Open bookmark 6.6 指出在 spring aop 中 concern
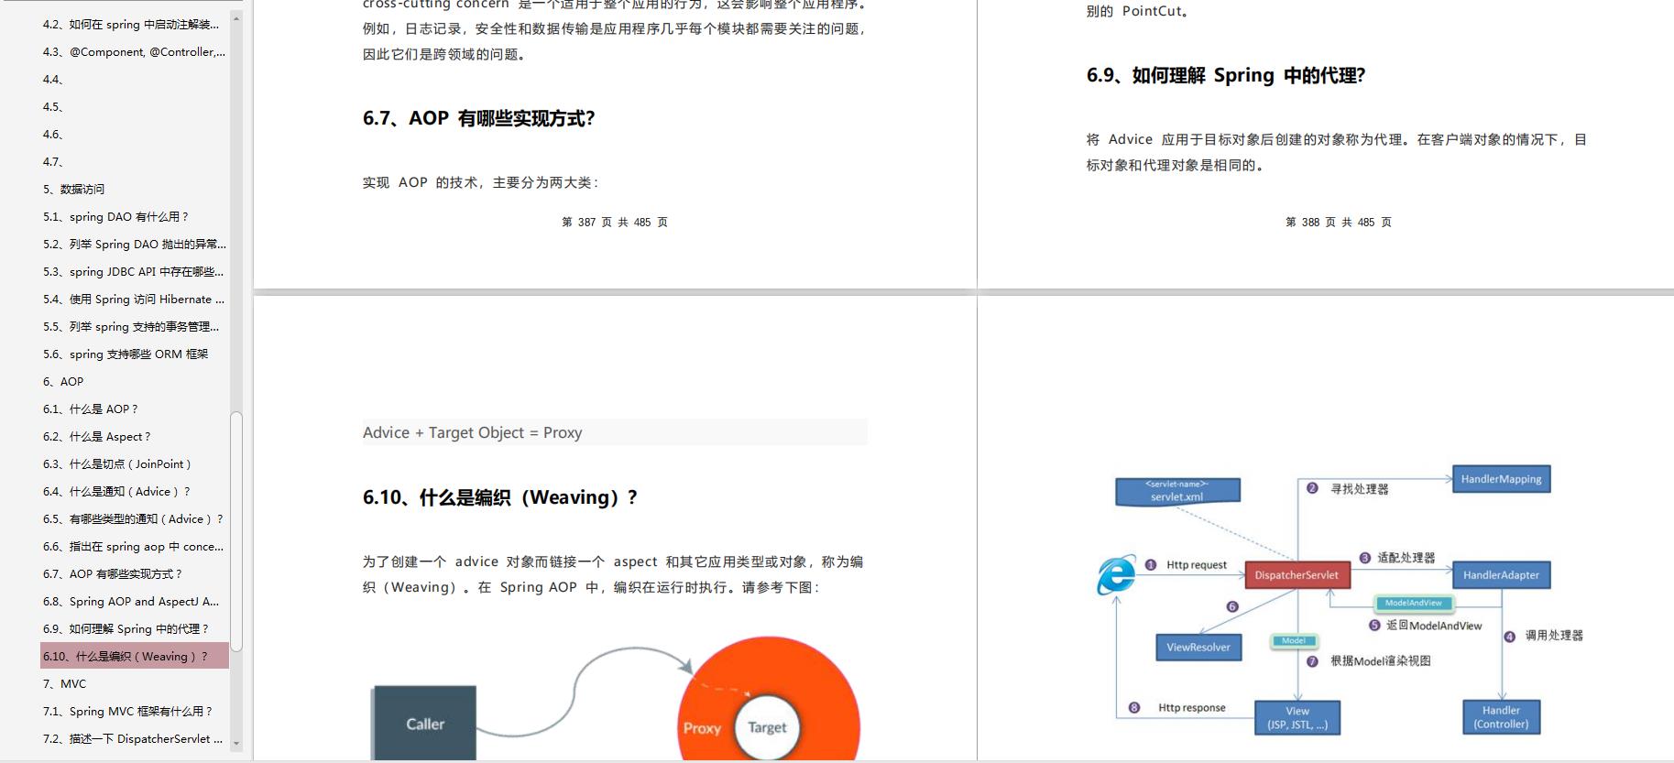The height and width of the screenshot is (763, 1674). (x=133, y=547)
